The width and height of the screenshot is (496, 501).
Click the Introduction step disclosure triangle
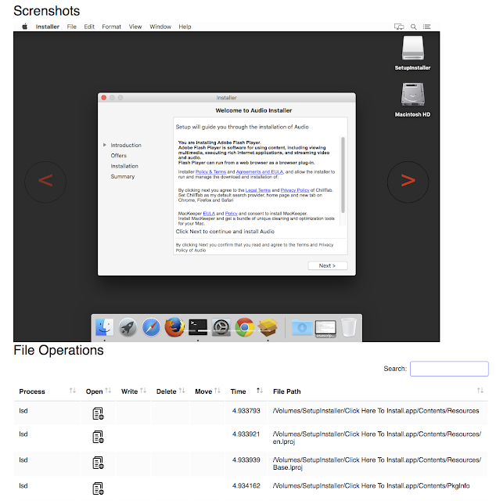[104, 145]
